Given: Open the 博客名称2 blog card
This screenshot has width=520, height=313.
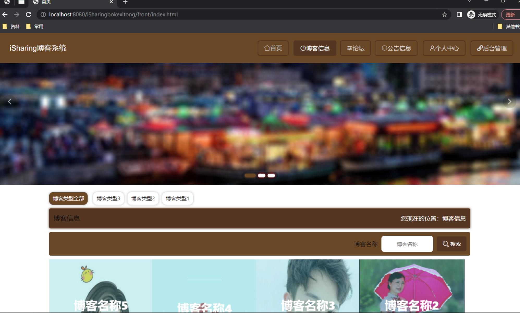Looking at the screenshot, I should click(412, 286).
